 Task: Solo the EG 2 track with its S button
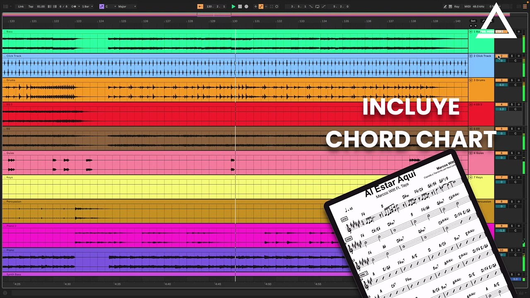[x=511, y=105]
